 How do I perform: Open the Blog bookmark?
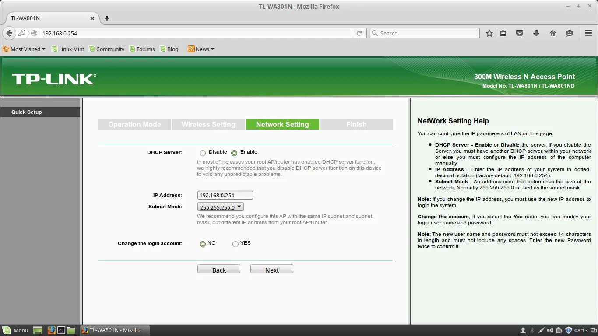click(169, 49)
